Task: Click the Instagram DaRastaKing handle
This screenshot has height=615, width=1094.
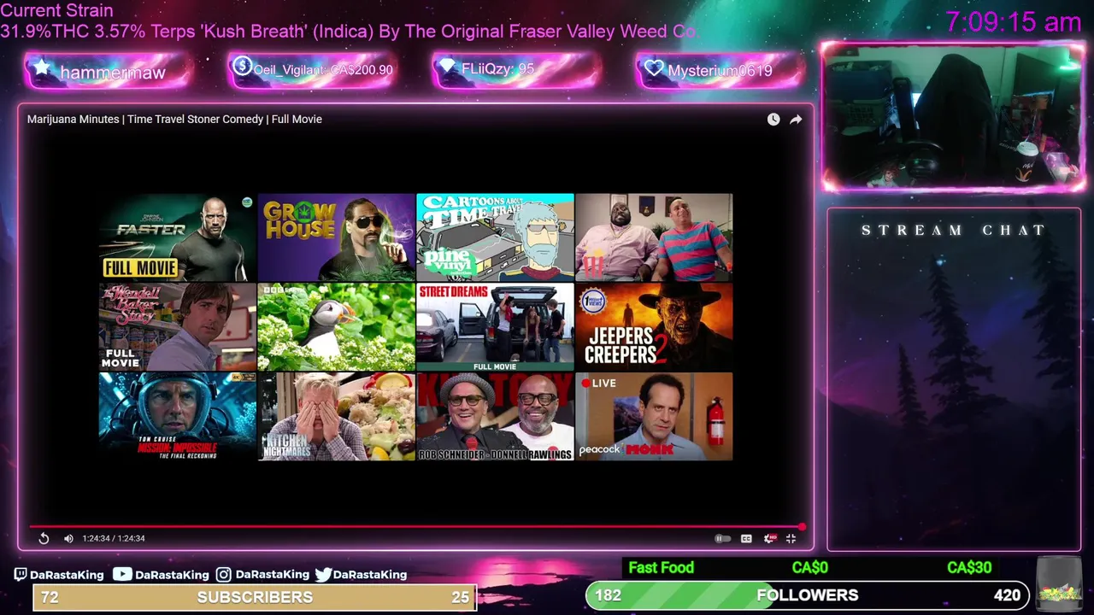Action: pyautogui.click(x=262, y=575)
